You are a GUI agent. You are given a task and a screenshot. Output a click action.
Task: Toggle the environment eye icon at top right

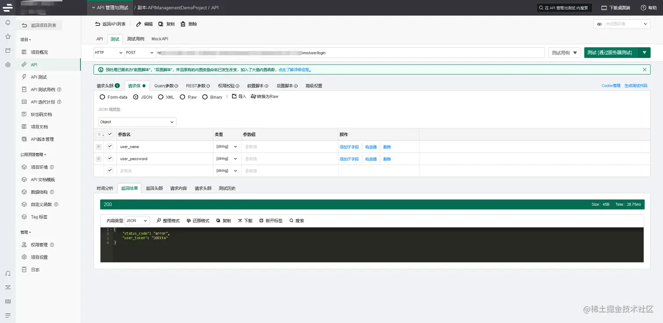pos(599,24)
